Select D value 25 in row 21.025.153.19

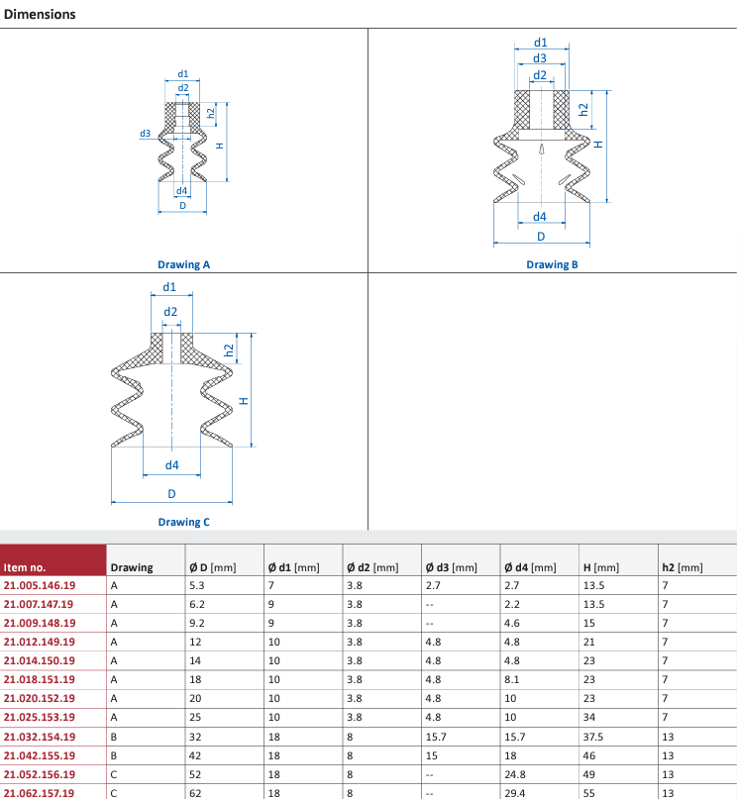pos(195,718)
